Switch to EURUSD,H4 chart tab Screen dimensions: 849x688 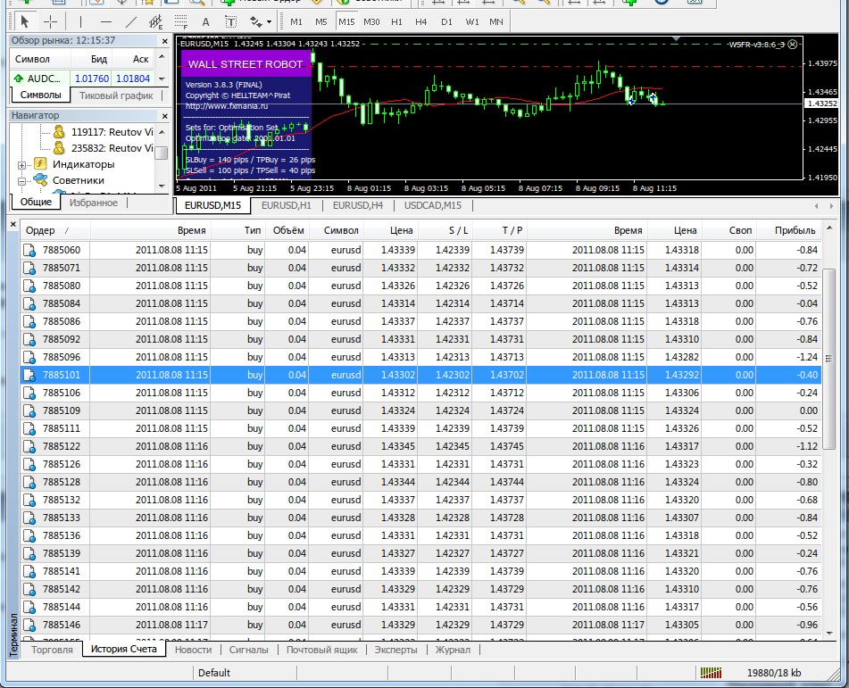click(358, 205)
